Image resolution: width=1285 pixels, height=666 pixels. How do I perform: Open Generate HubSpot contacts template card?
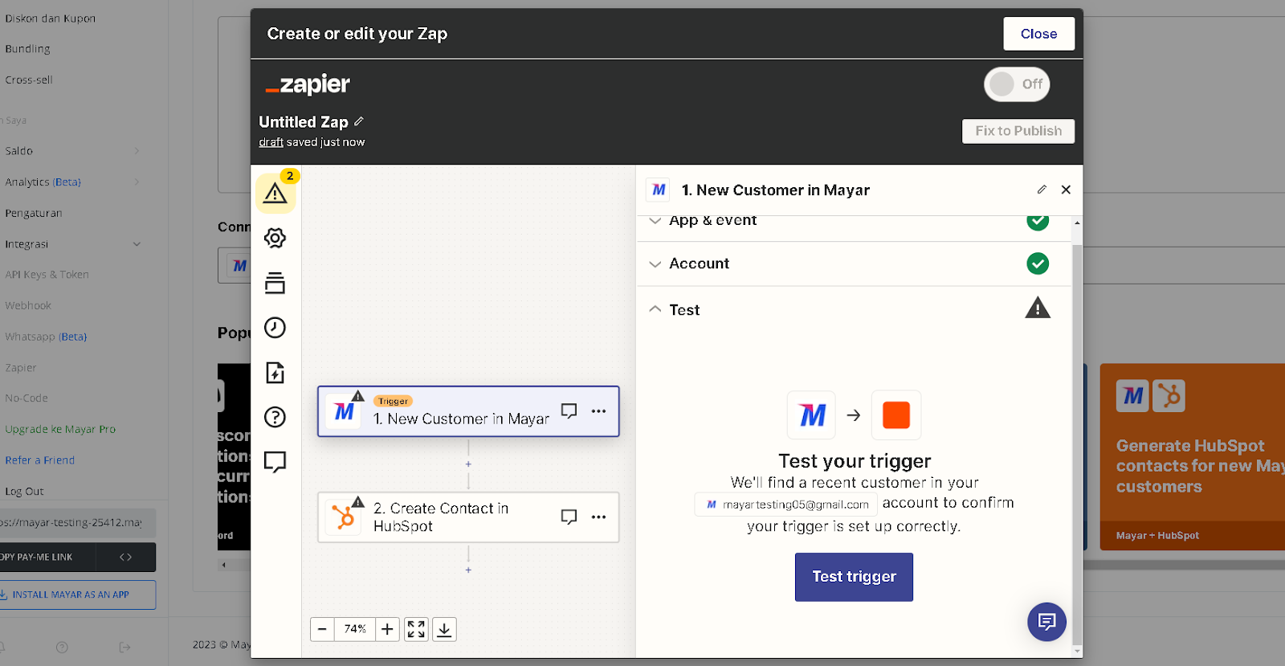[1193, 456]
